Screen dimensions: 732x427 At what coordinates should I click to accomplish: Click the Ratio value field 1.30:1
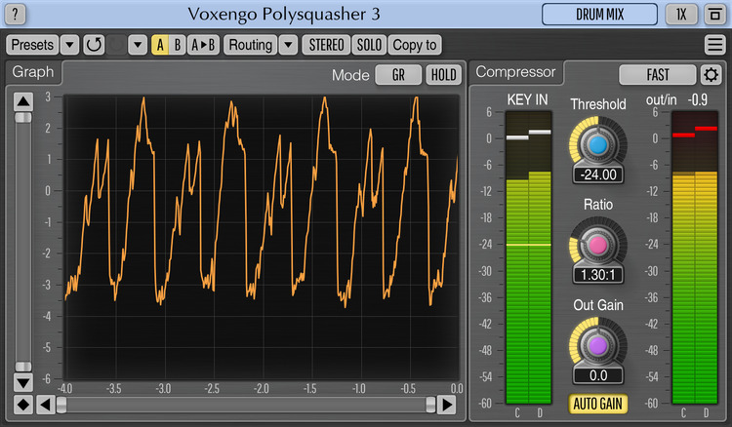pos(598,275)
